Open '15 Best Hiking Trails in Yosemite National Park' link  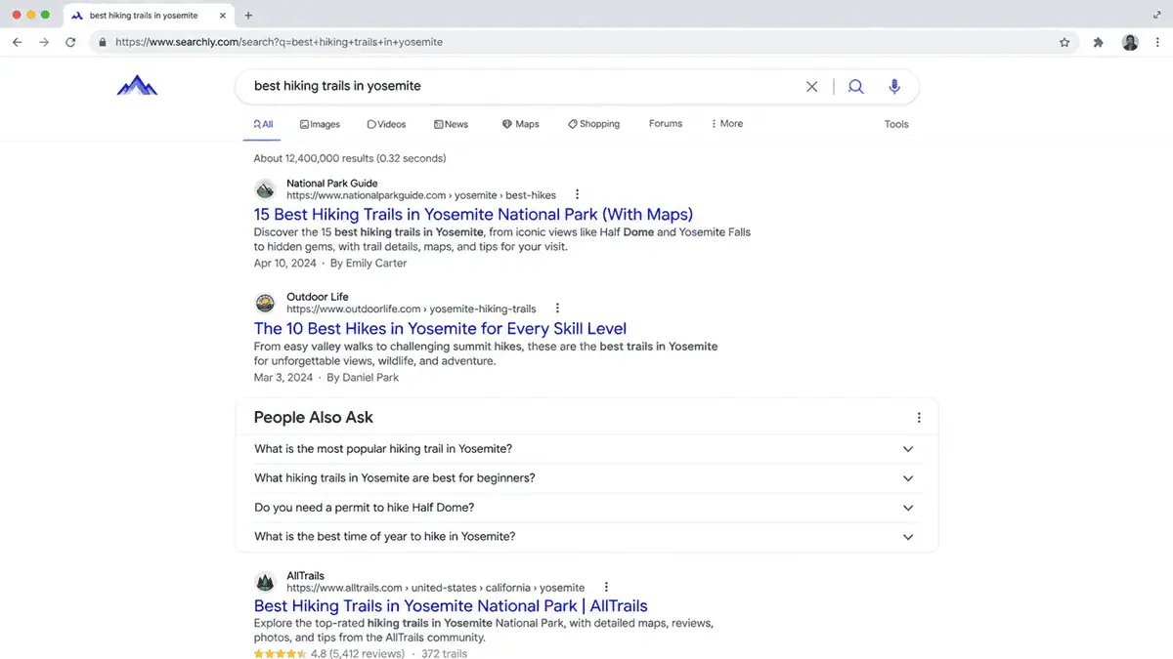point(473,215)
